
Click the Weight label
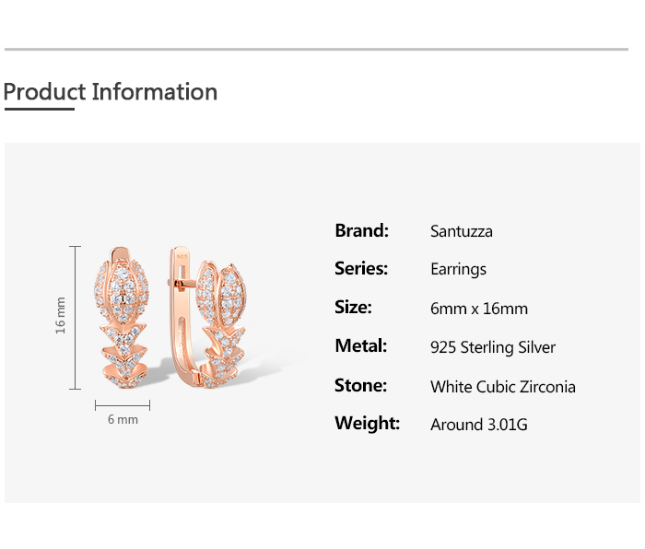pyautogui.click(x=367, y=423)
